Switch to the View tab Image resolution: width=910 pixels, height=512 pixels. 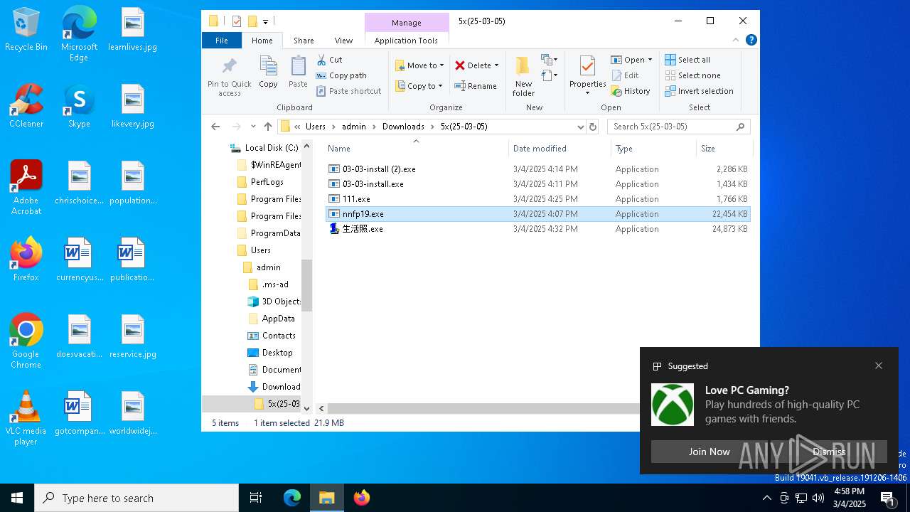(x=343, y=41)
